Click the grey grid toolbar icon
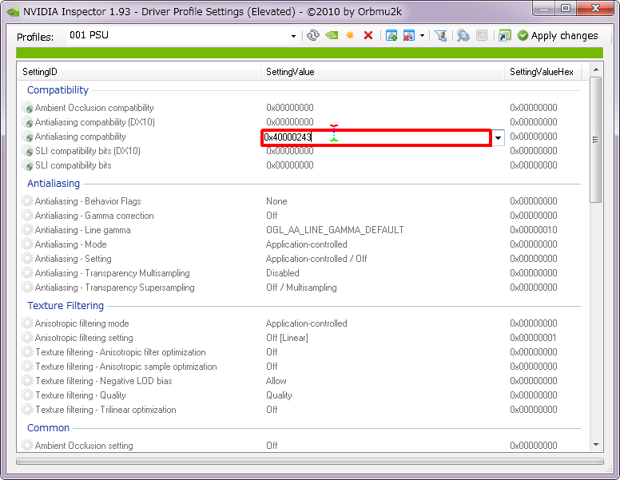The image size is (620, 480). tap(482, 36)
